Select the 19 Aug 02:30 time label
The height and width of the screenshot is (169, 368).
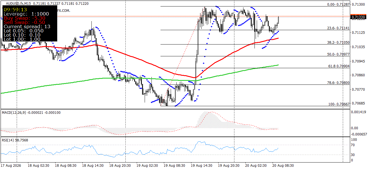(147, 165)
